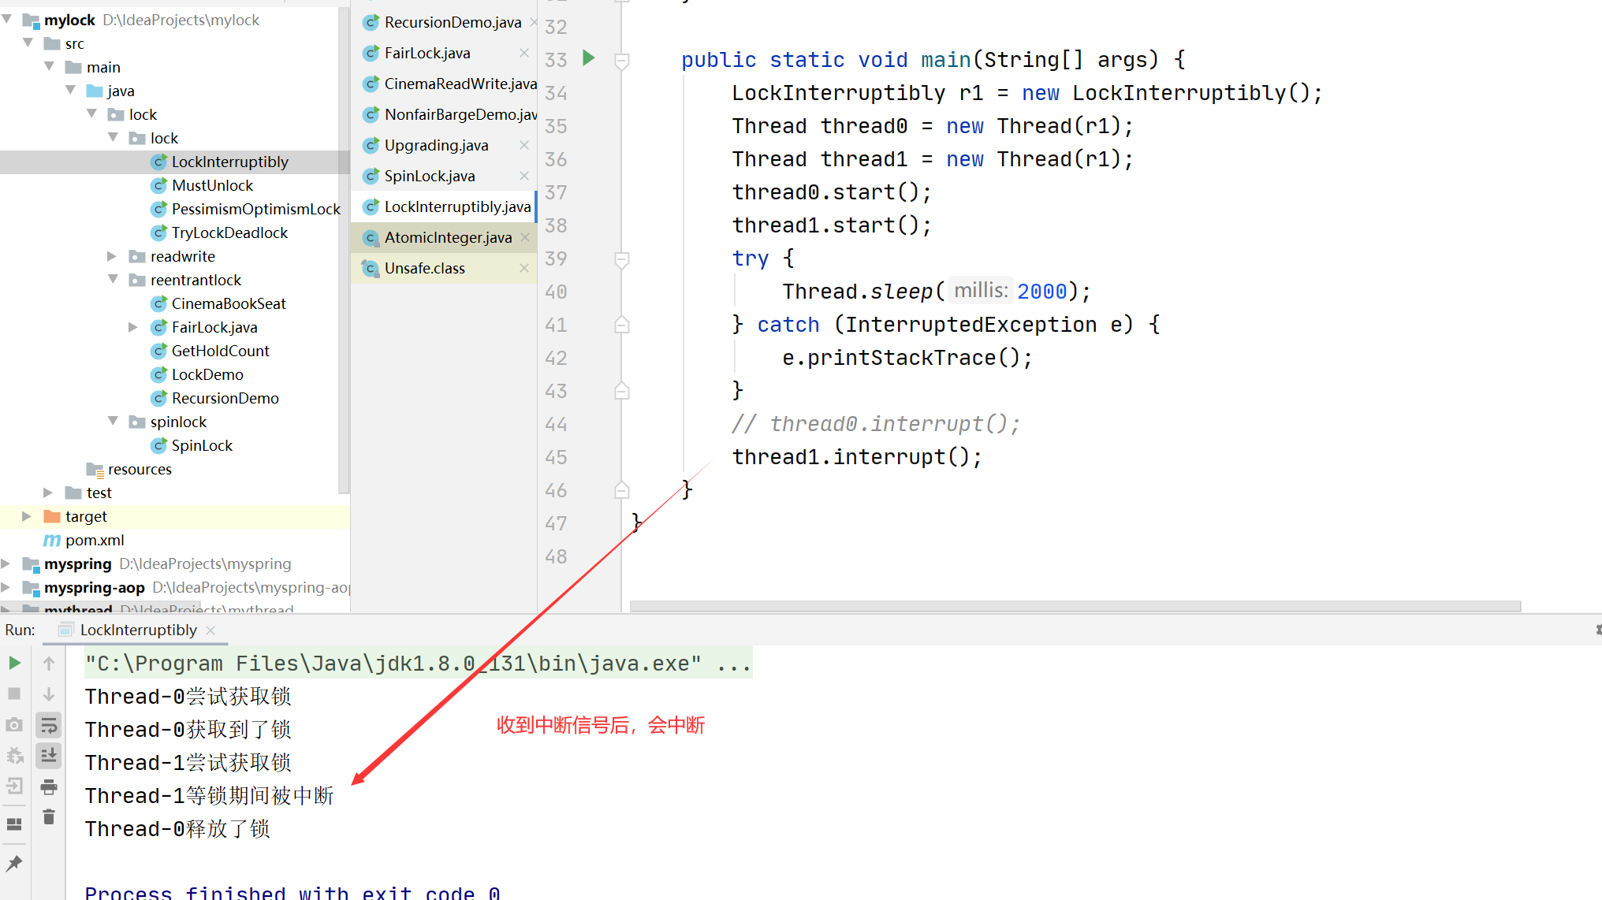1602x900 pixels.
Task: Click Restore Layout icon in Run sidebar
Action: 14,824
